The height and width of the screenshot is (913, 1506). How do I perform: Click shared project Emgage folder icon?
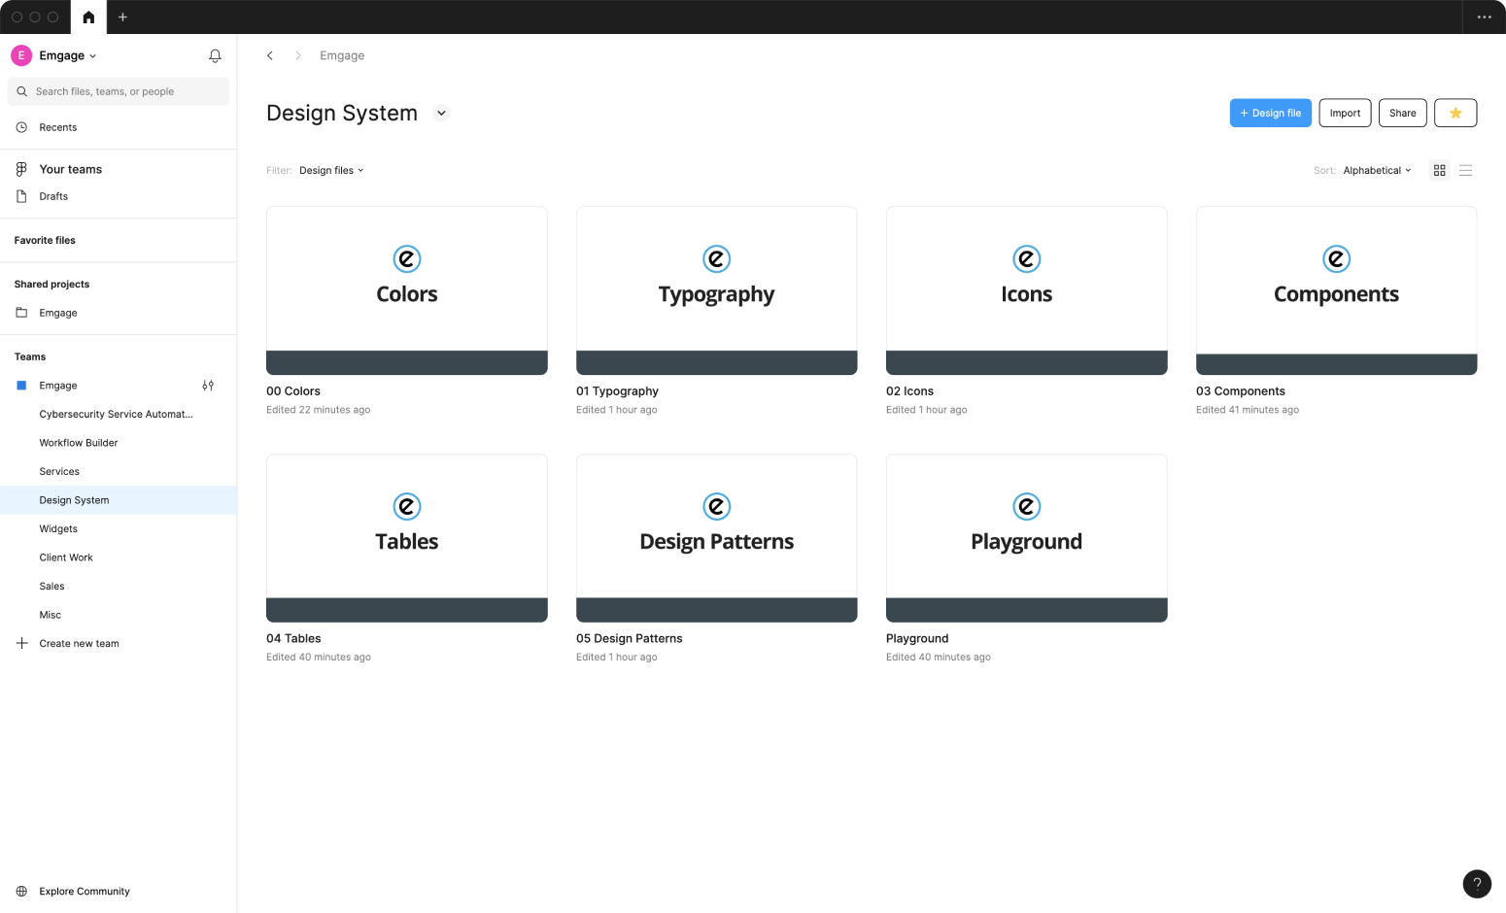pos(21,313)
